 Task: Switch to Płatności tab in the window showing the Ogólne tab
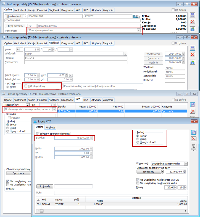point(42,10)
